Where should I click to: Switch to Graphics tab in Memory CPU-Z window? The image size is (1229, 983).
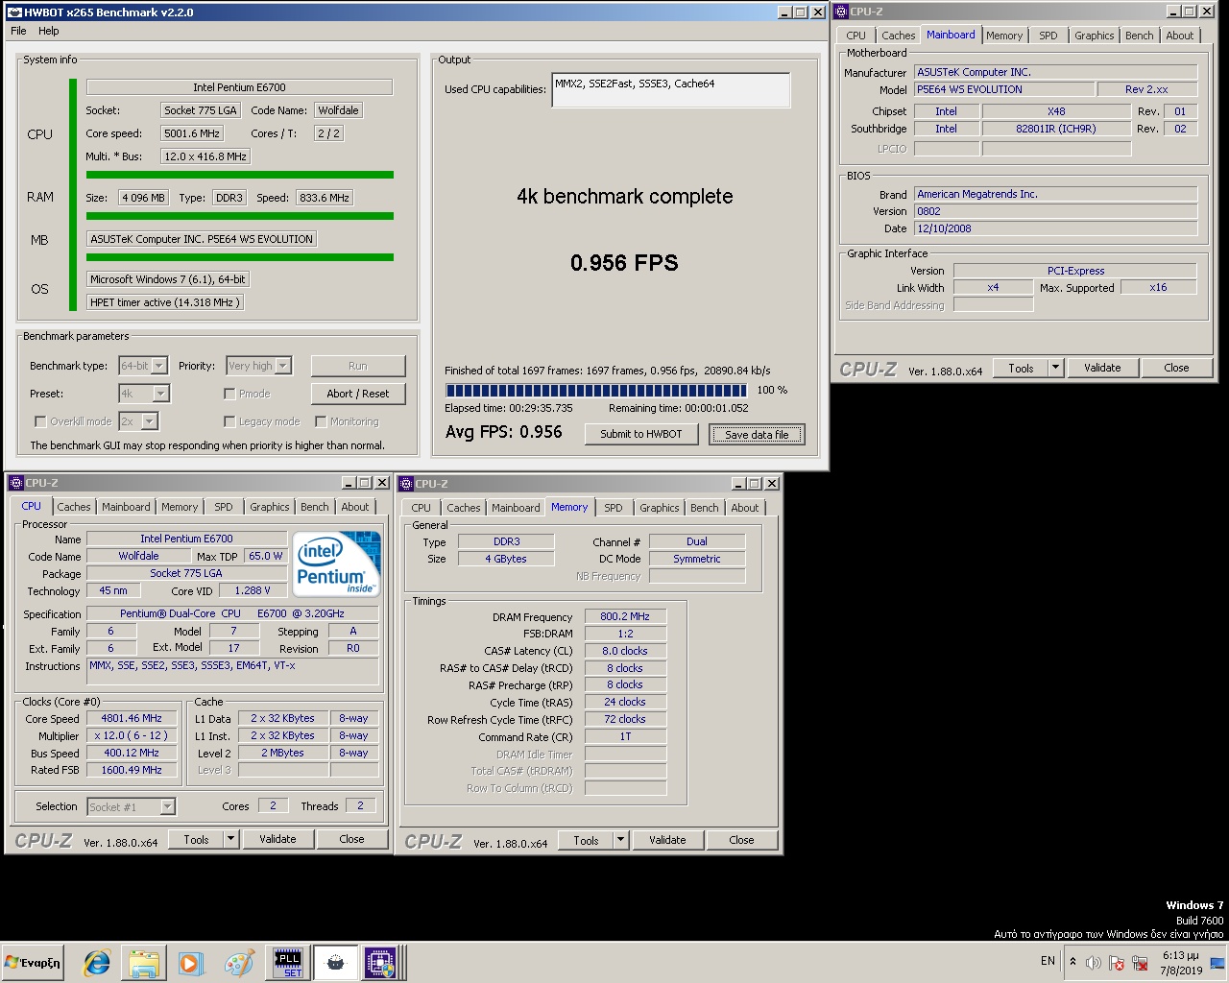click(660, 508)
